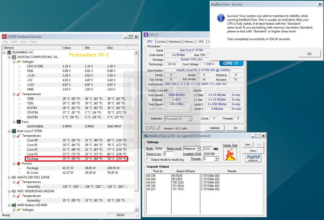
Task: Click the CPUID Hardware Monitor title bar icon
Action: coord(4,36)
